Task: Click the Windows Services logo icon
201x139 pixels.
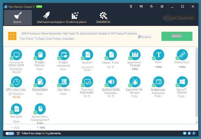Action: (x=182, y=82)
